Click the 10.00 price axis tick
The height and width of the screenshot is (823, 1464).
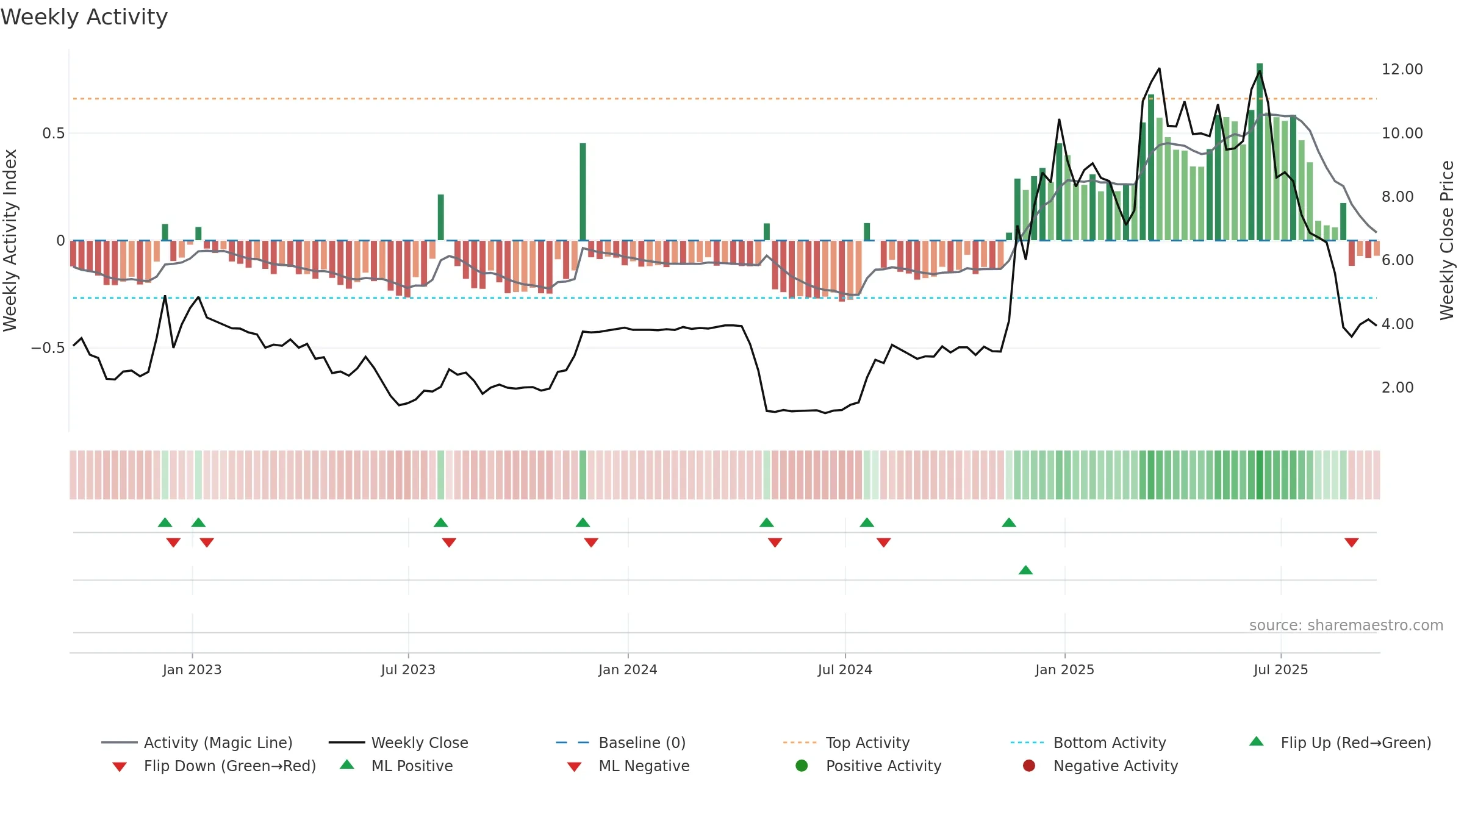click(x=1402, y=133)
